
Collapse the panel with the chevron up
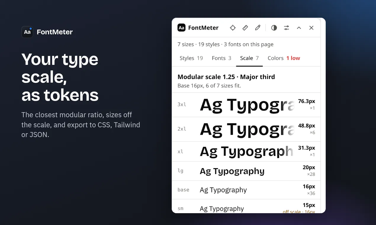pos(299,28)
